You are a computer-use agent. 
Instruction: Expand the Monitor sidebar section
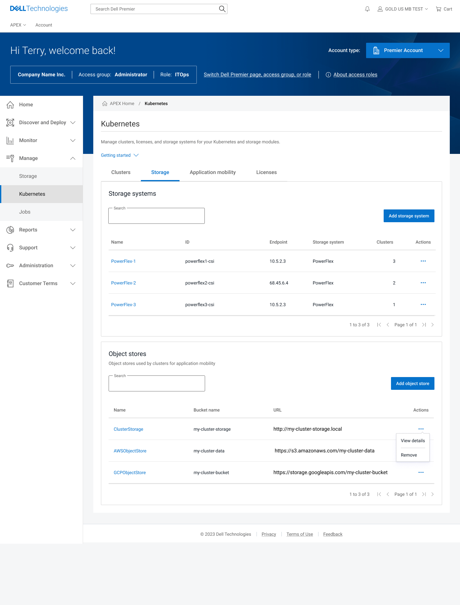(73, 140)
